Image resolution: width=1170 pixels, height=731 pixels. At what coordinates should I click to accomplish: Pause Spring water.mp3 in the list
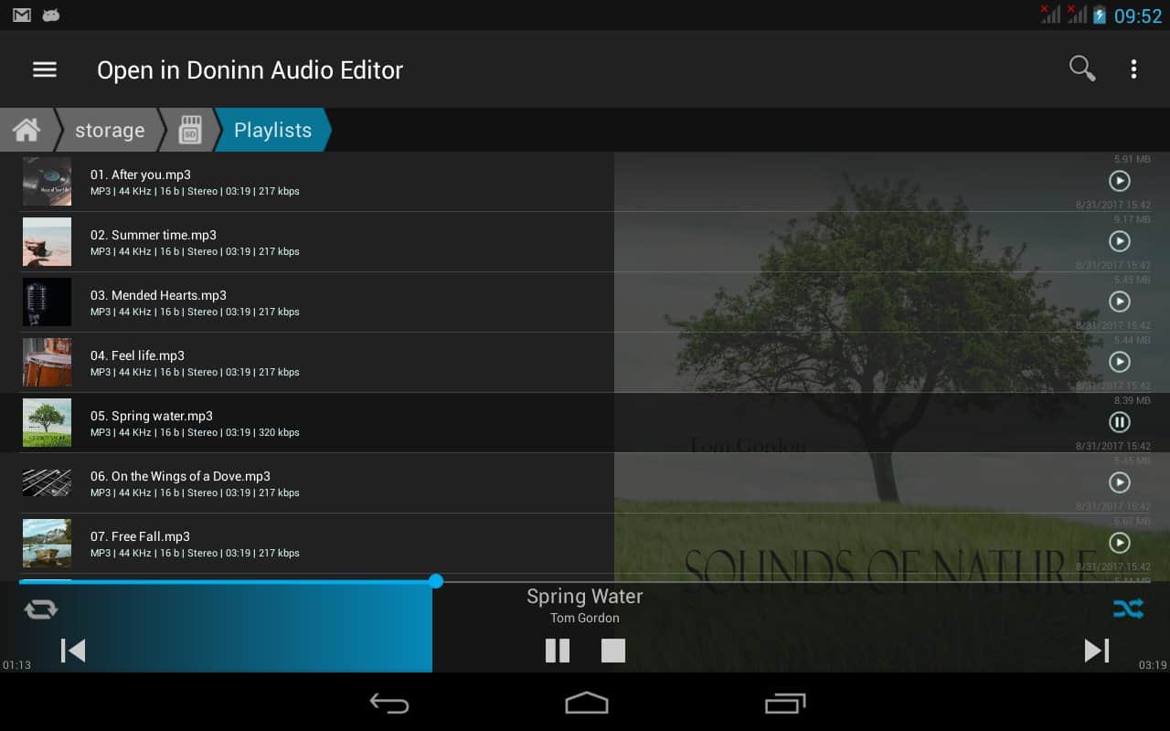coord(1119,422)
